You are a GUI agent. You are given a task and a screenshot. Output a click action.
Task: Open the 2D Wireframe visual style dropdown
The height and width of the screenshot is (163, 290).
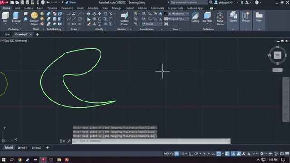(177, 14)
